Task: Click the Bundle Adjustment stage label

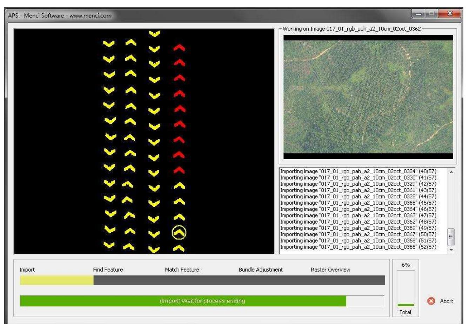Action: (x=261, y=270)
